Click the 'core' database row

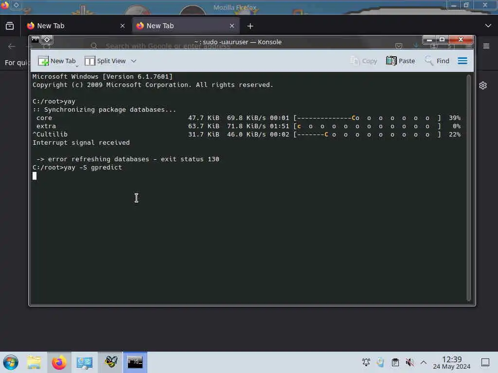[x=247, y=118]
